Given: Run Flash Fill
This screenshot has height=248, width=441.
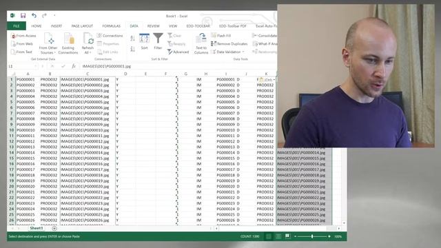Looking at the screenshot, I should [x=221, y=36].
